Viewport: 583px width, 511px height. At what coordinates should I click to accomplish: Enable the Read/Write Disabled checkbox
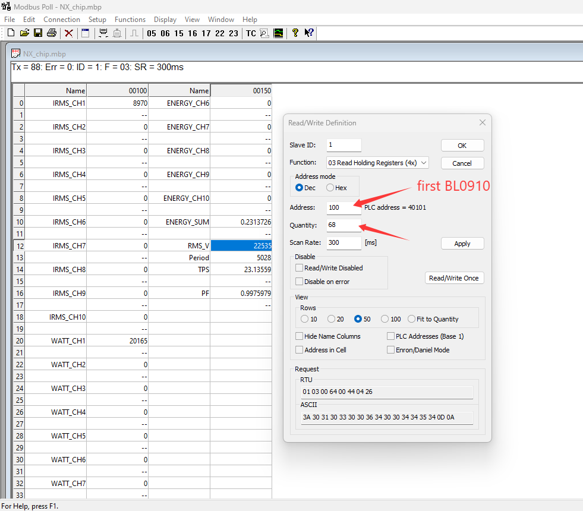[300, 268]
